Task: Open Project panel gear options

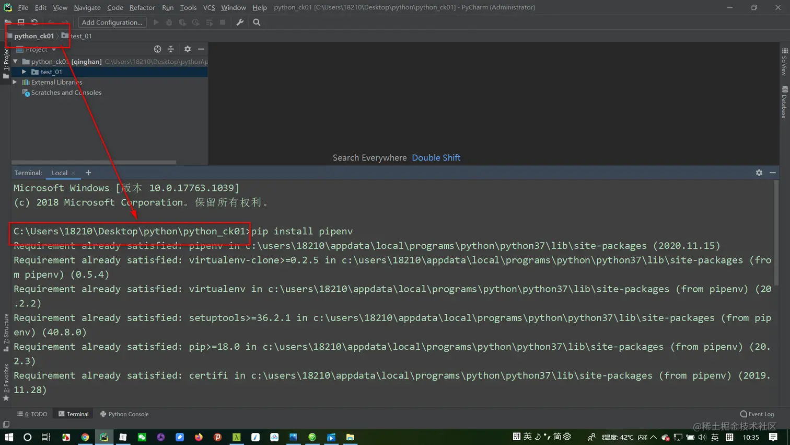Action: coord(188,49)
